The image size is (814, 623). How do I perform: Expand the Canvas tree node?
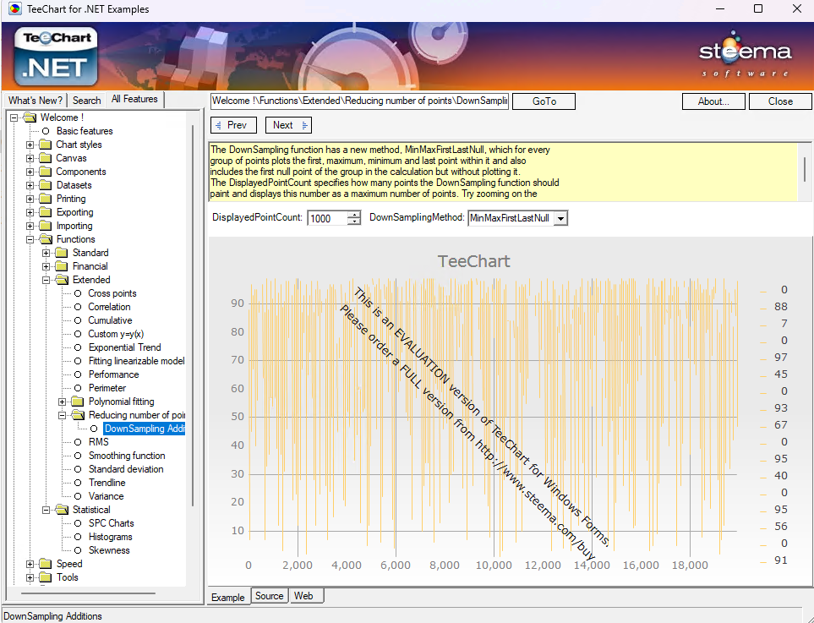30,158
